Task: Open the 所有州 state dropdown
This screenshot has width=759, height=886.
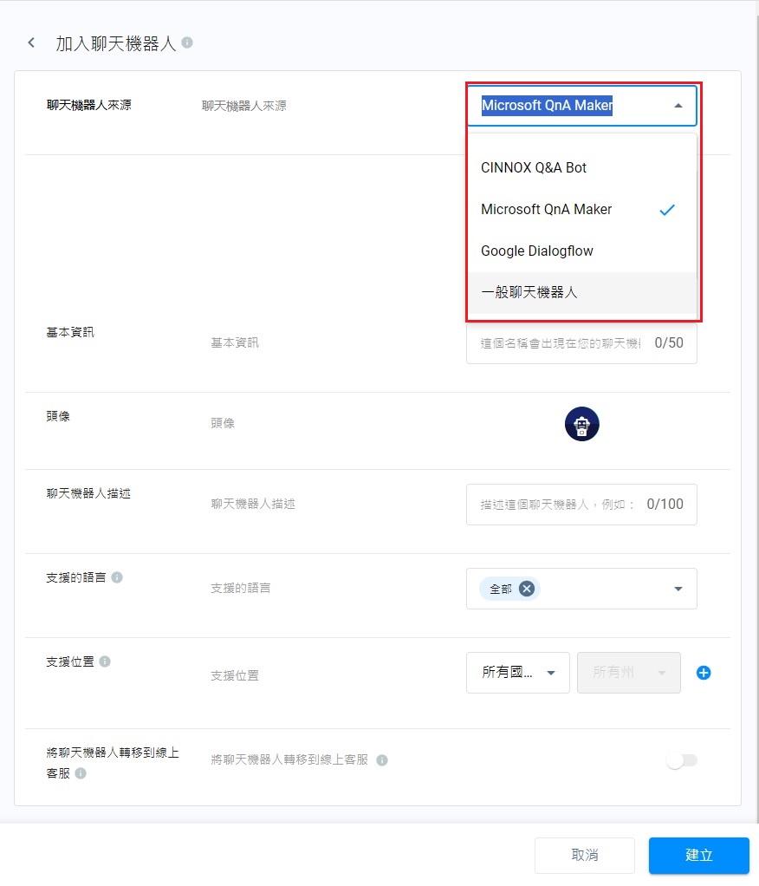Action: click(628, 673)
